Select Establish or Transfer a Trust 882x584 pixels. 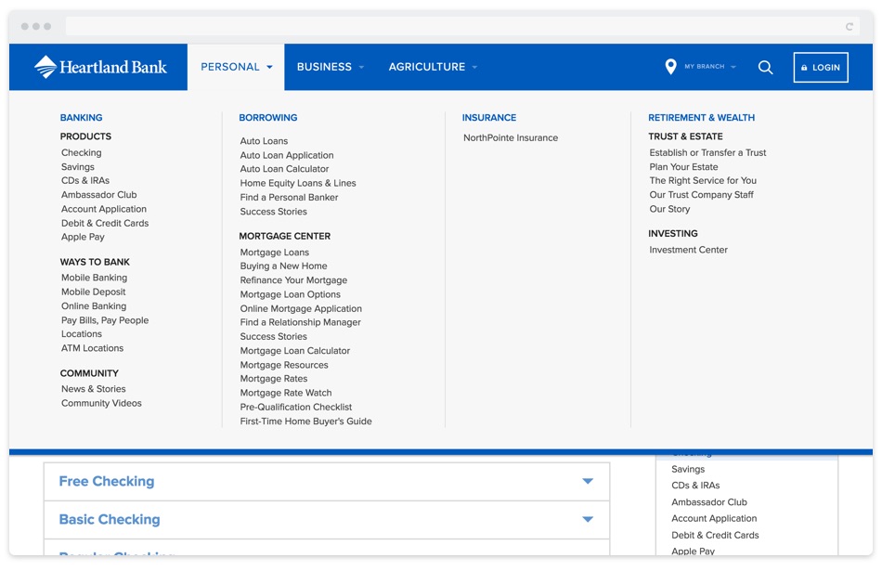point(707,152)
